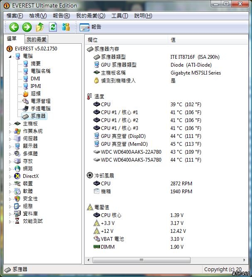252x277 pixels.
Task: Click the 報告 report toolbar button
Action: (91, 27)
